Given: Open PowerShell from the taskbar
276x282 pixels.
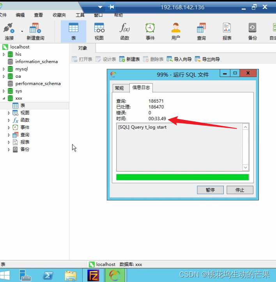Looking at the screenshot, I should [x=48, y=275].
